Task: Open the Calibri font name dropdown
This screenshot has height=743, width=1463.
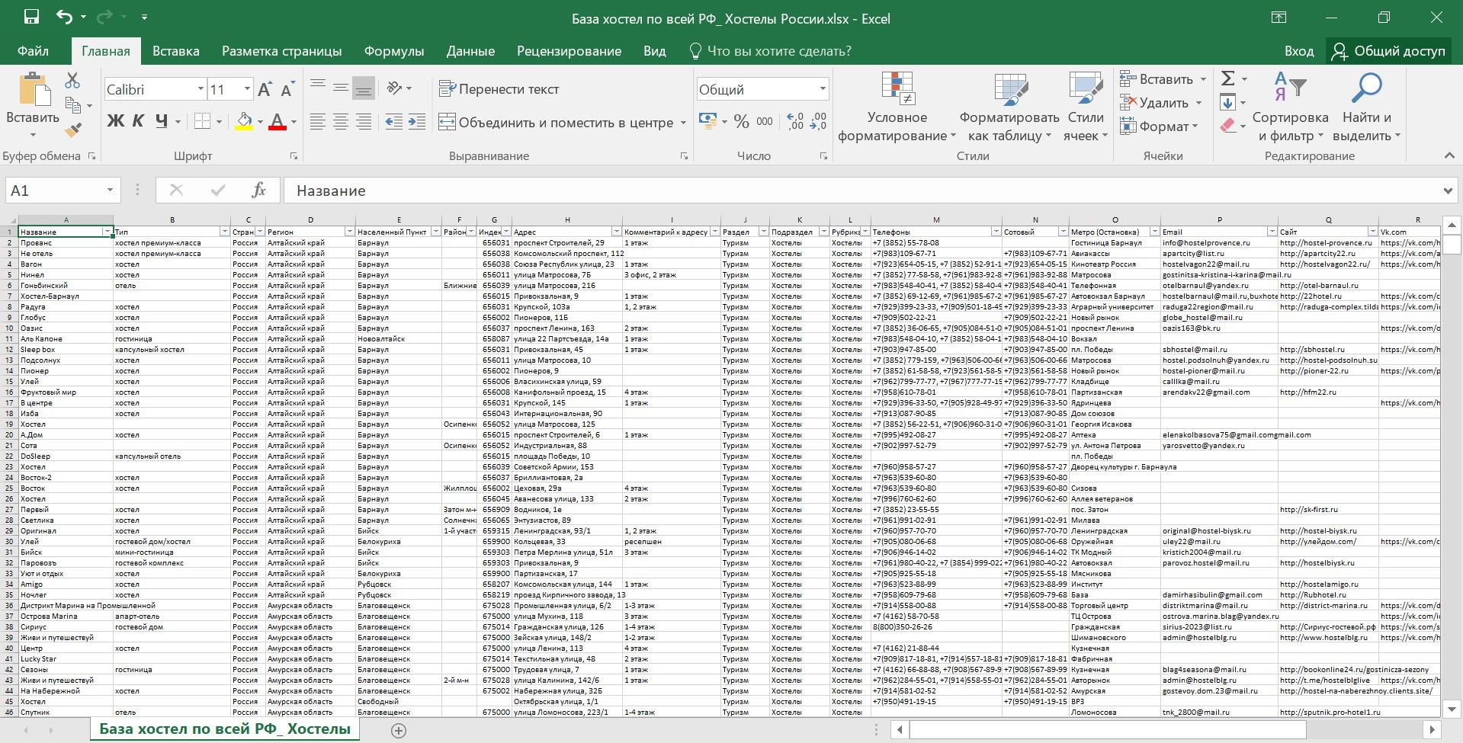Action: click(201, 89)
